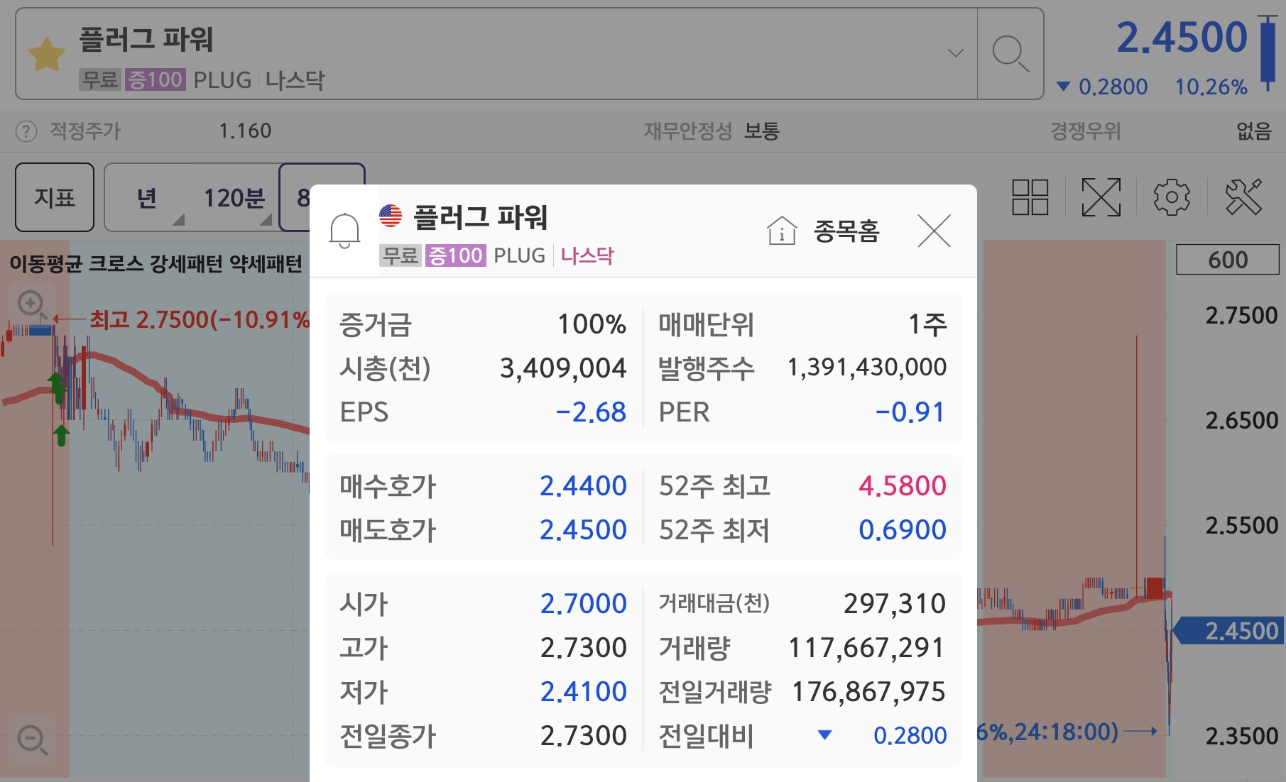The image size is (1286, 782).
Task: Select the 52주 최고 value 4.5800
Action: pos(903,486)
